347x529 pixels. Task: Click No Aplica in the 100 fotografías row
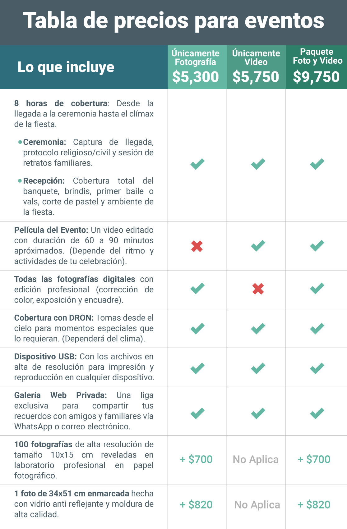click(x=256, y=459)
